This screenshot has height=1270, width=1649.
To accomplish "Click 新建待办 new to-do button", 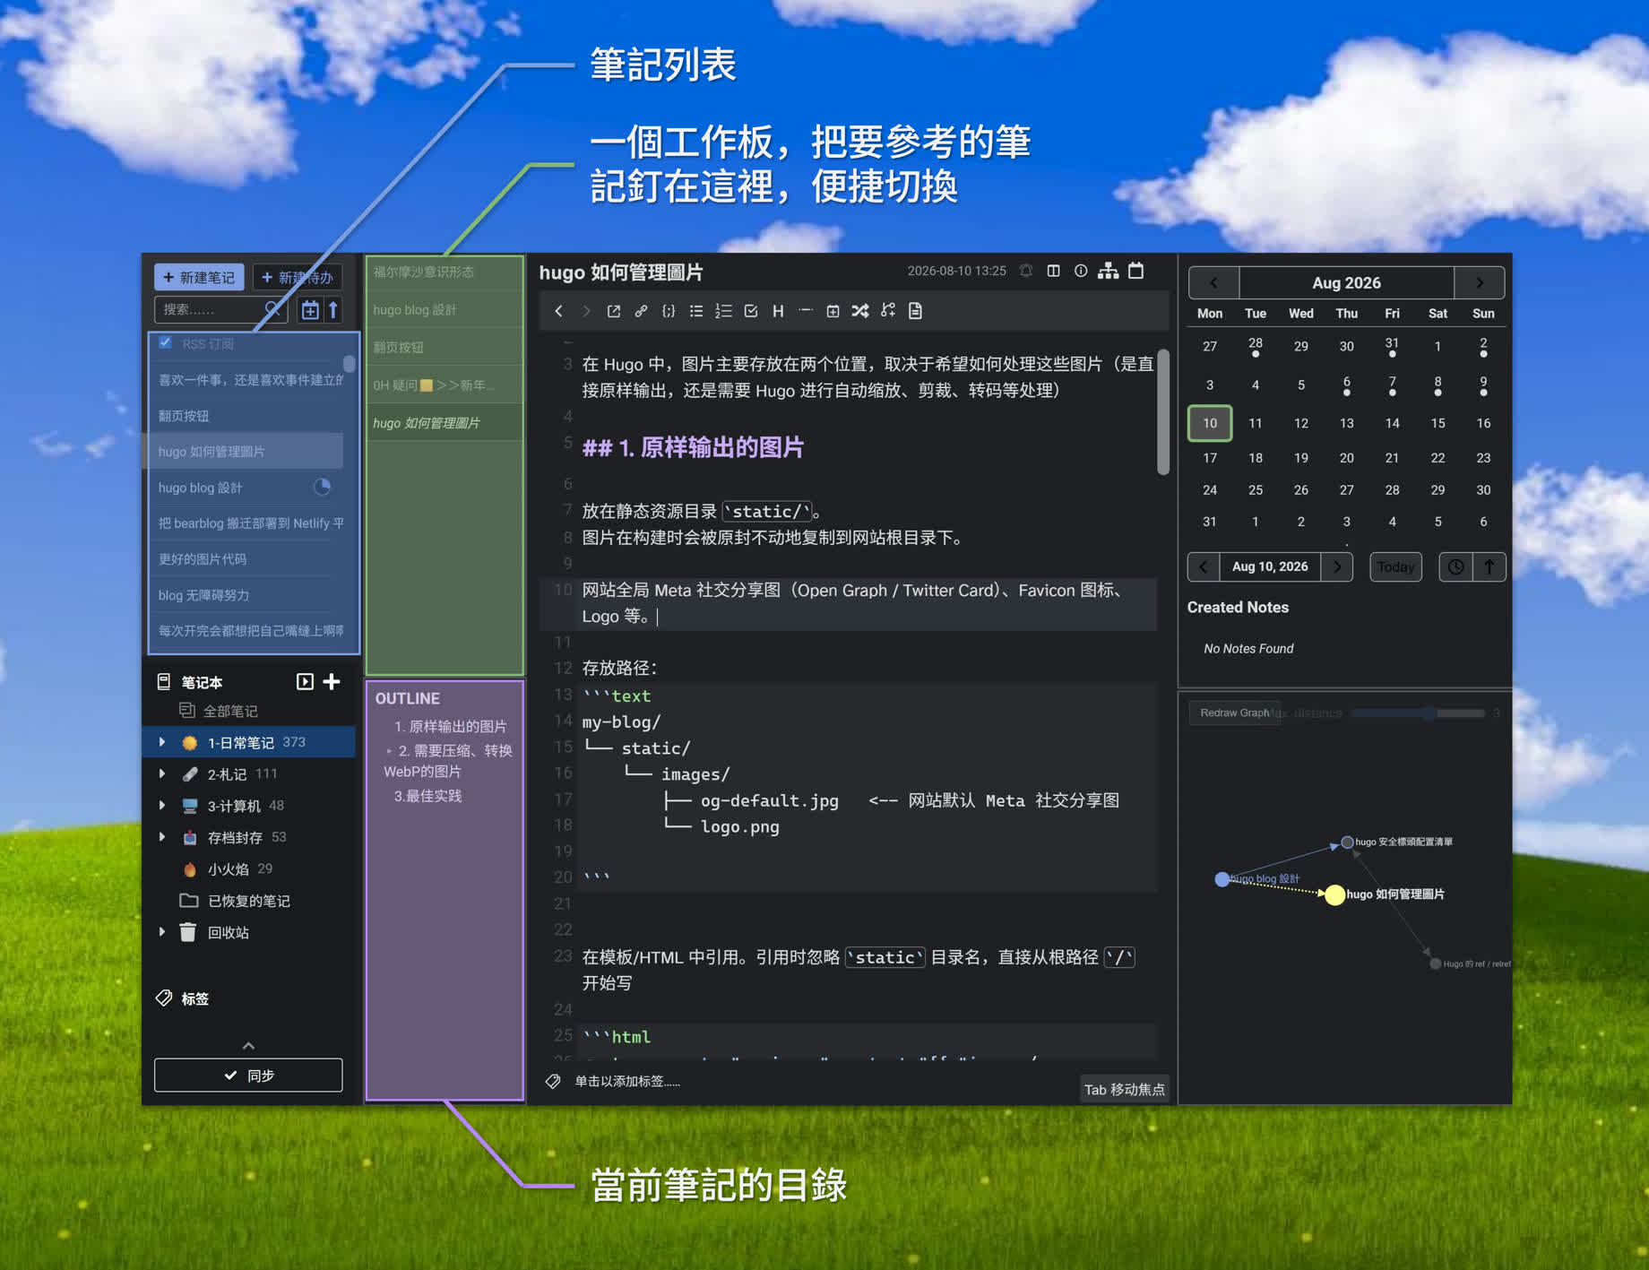I will point(298,277).
